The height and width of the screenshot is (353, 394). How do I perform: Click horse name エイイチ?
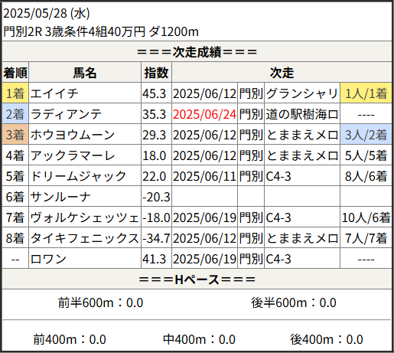(x=54, y=93)
